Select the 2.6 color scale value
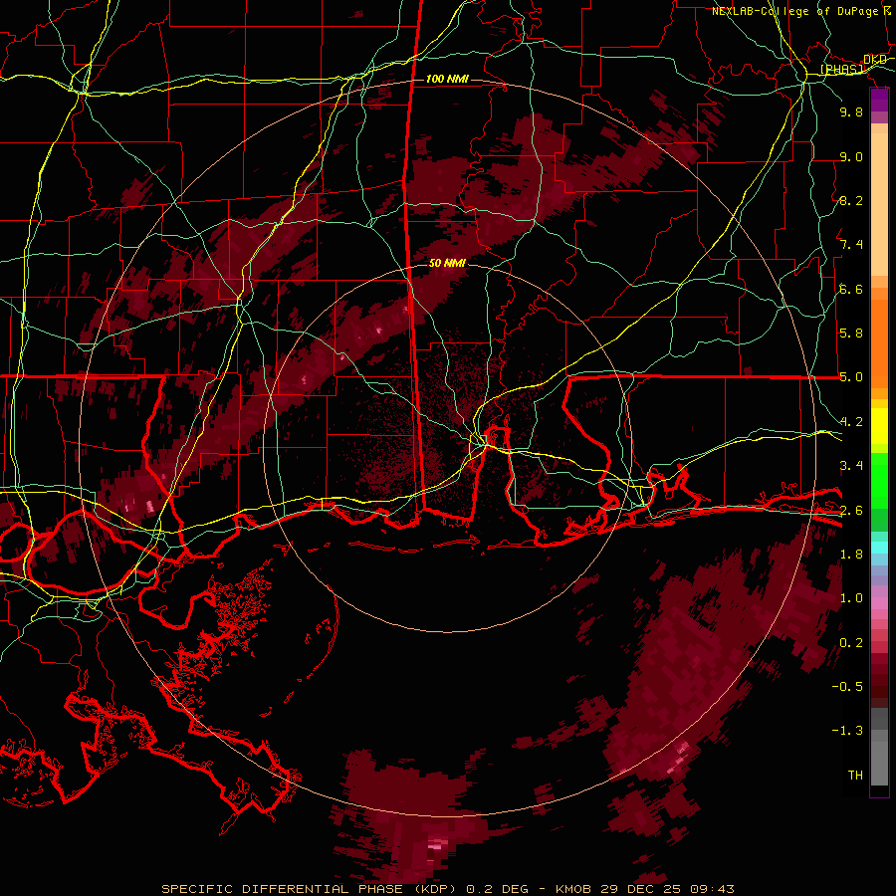The image size is (896, 896). click(x=851, y=510)
